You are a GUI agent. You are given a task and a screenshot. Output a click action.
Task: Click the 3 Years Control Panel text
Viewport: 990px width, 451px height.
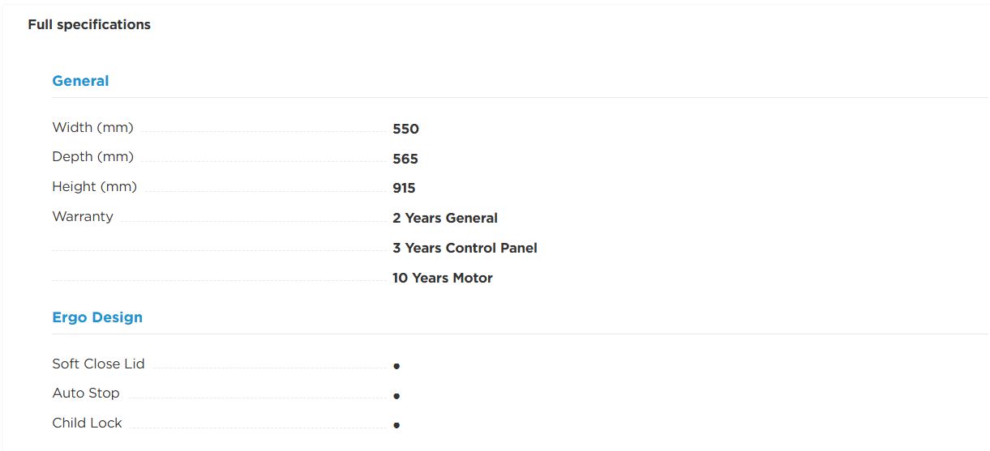465,248
